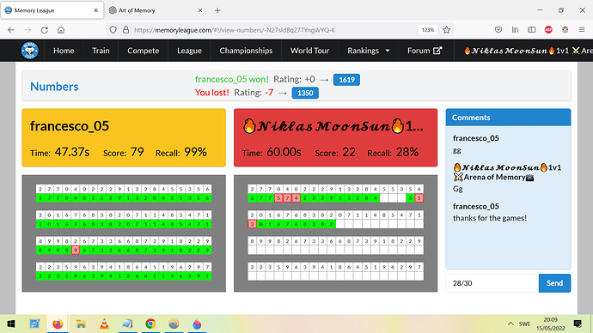593x333 pixels.
Task: Switch to the Art of Memory tab
Action: (x=156, y=10)
